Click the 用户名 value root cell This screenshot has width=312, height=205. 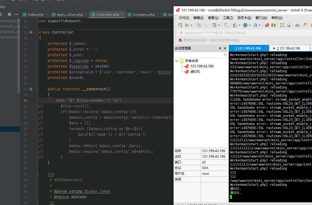[x=214, y=174]
